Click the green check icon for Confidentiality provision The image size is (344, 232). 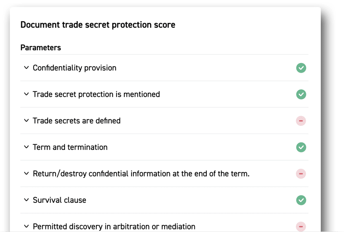pyautogui.click(x=301, y=68)
